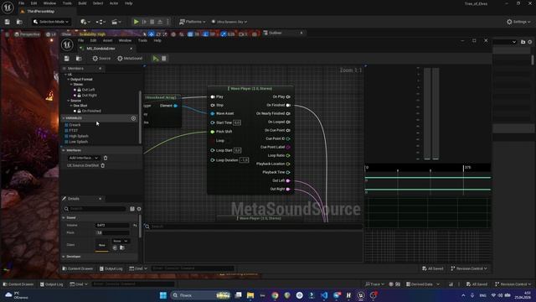Save current level icon in main toolbar

(x=8, y=22)
